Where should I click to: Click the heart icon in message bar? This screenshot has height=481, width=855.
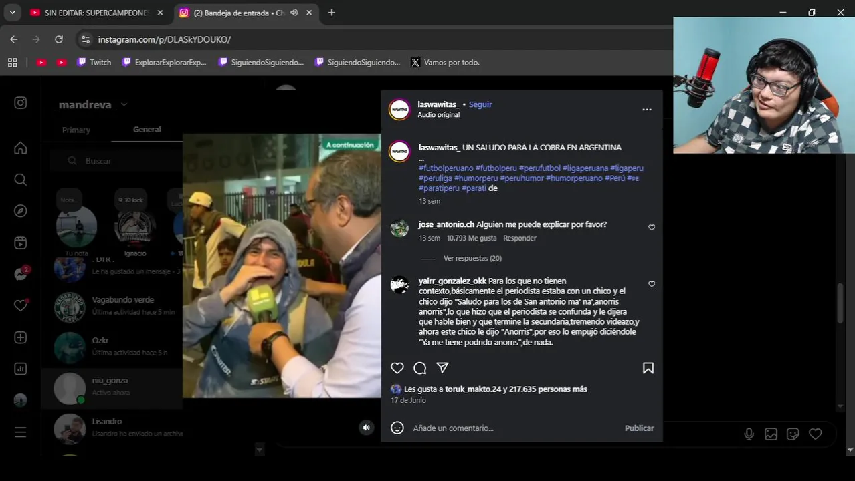coord(815,434)
